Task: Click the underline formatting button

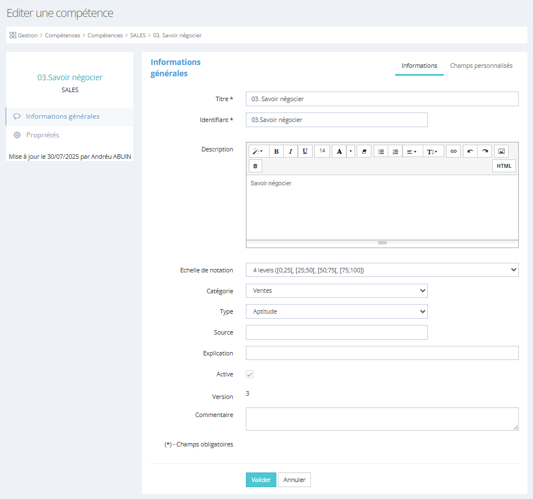Action: 305,151
